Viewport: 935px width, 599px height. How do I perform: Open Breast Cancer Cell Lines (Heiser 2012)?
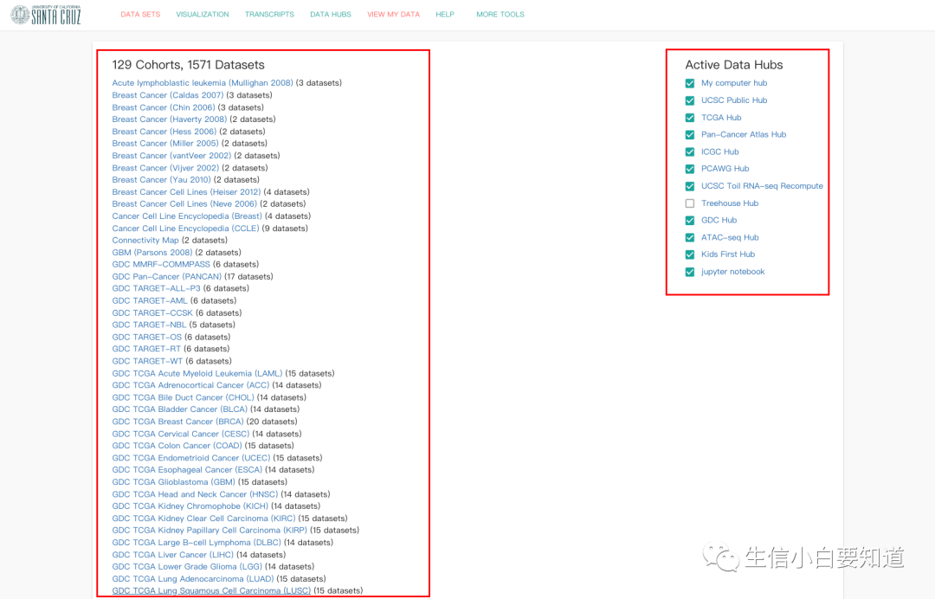pyautogui.click(x=186, y=192)
